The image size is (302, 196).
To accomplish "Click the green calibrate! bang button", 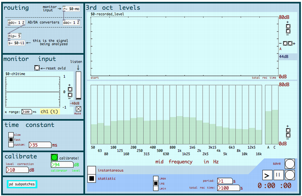I will (x=54, y=157).
